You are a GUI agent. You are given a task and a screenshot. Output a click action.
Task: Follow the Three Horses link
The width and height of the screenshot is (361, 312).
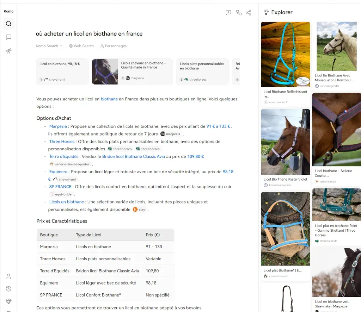tap(62, 142)
